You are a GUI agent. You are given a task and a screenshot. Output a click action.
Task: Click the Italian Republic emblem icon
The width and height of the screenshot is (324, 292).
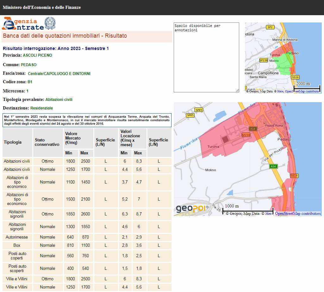pos(50,23)
